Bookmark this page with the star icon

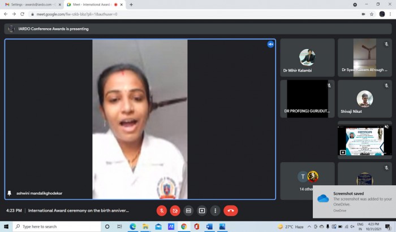pyautogui.click(x=372, y=14)
